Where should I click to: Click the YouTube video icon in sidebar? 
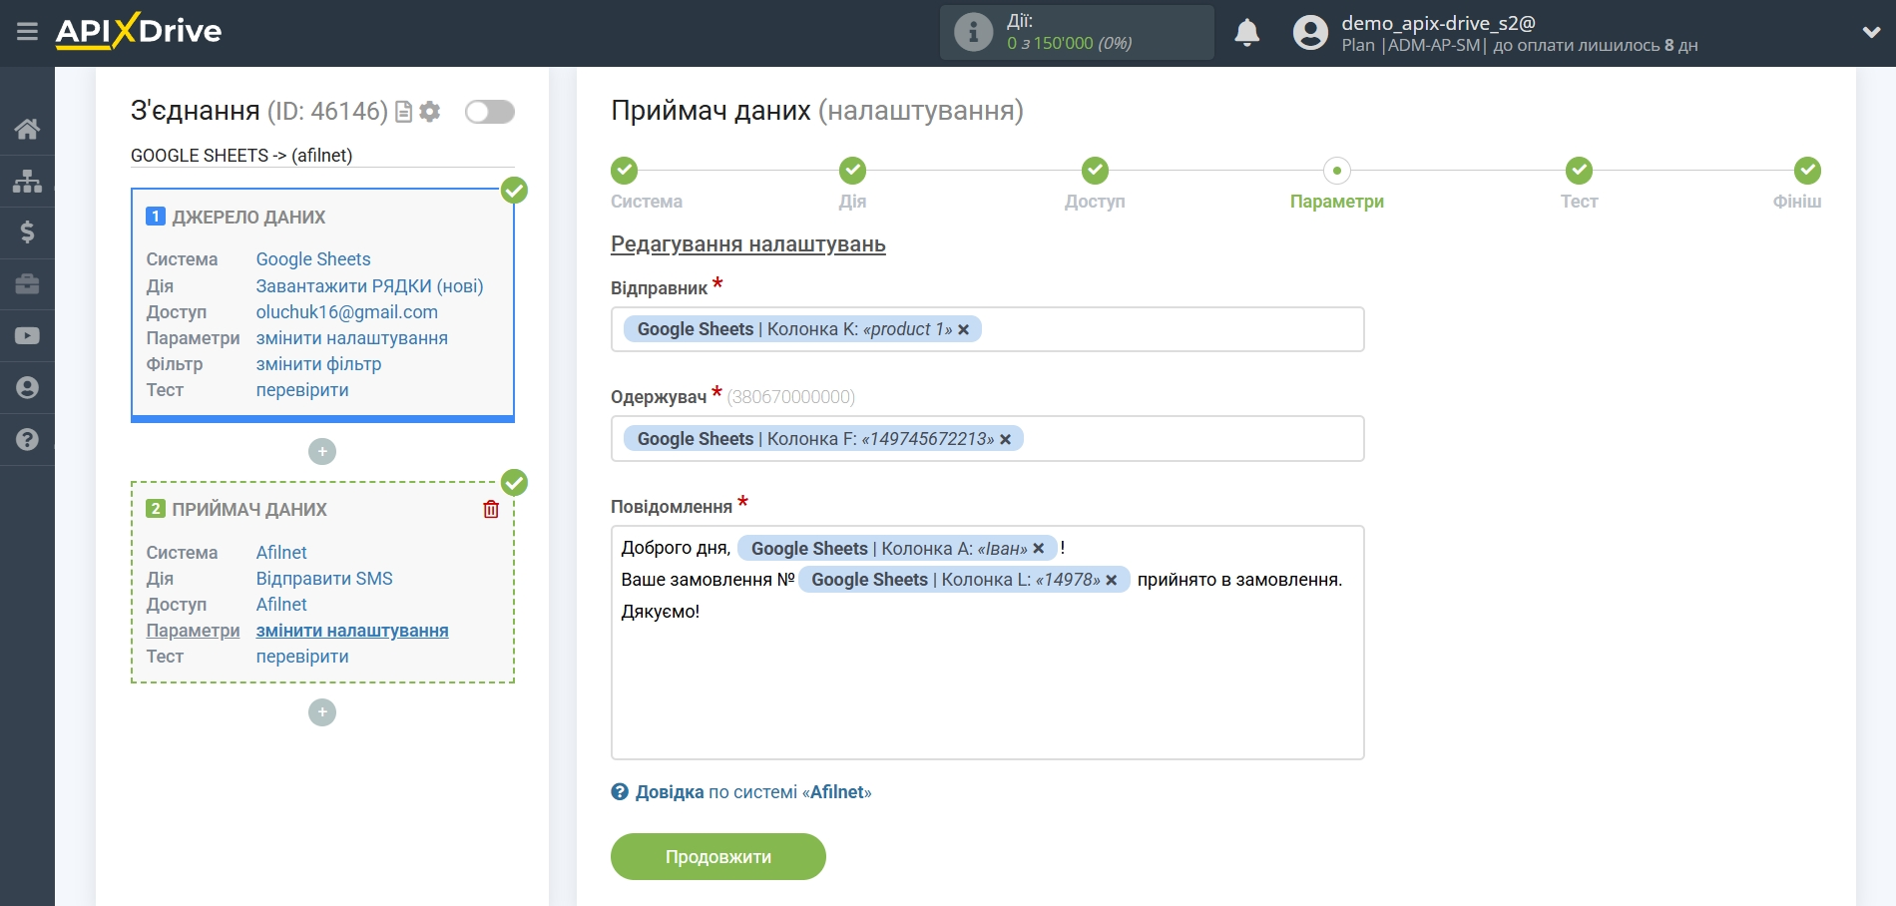(x=27, y=336)
